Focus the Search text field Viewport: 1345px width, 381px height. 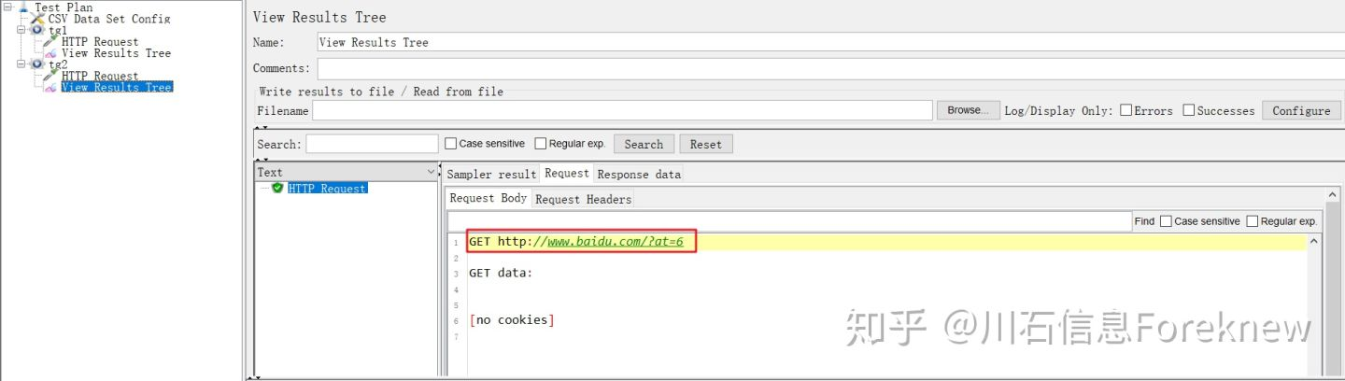point(372,144)
